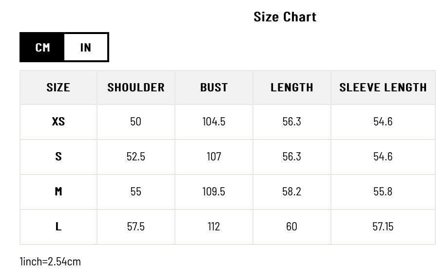Click the SHOULDER column header
446x279 pixels.
(x=136, y=87)
